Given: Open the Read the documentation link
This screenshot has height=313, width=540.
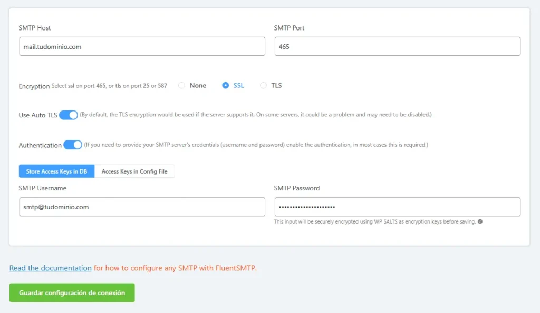Looking at the screenshot, I should [x=50, y=268].
